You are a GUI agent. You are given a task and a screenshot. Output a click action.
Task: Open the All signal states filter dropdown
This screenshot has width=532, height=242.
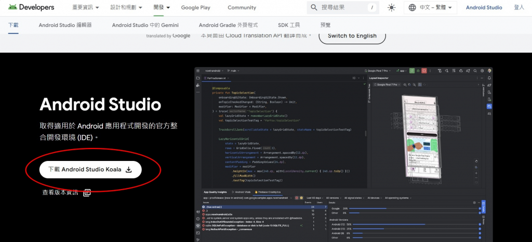pyautogui.click(x=354, y=198)
